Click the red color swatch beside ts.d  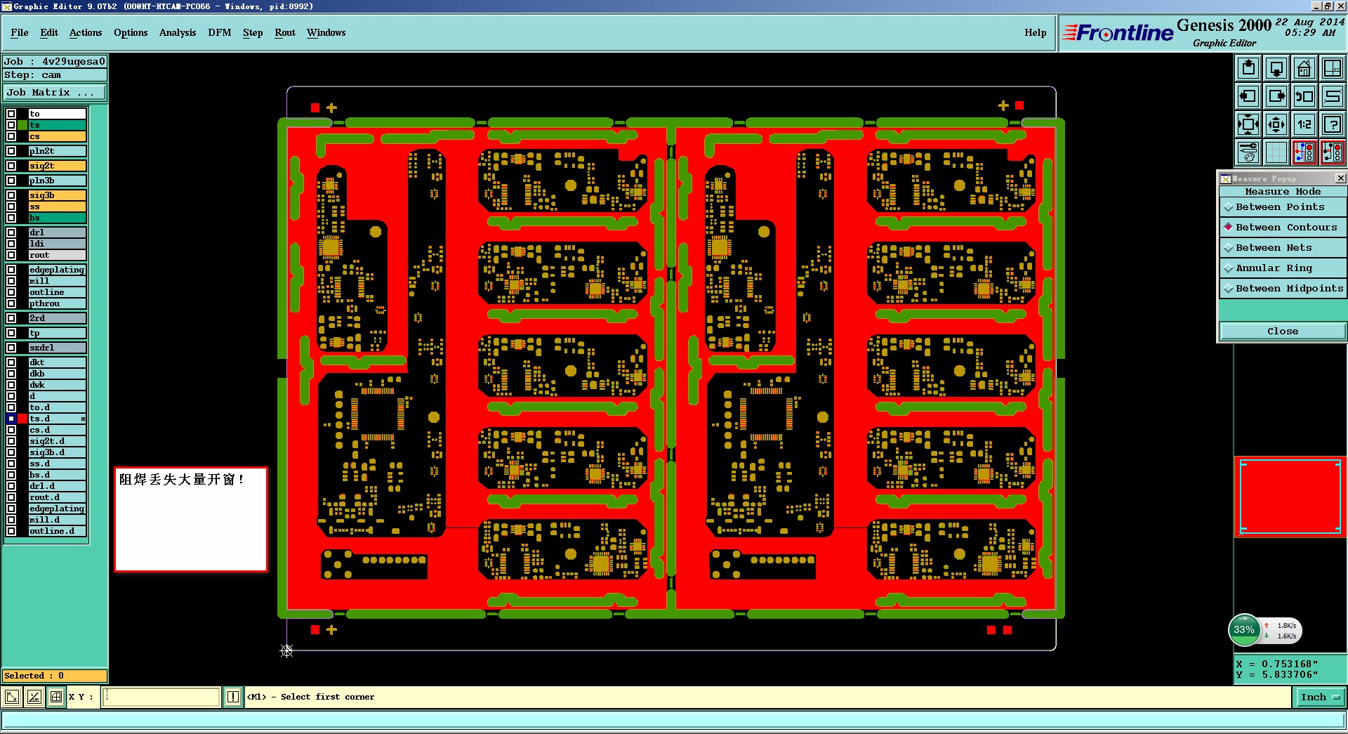click(x=22, y=419)
